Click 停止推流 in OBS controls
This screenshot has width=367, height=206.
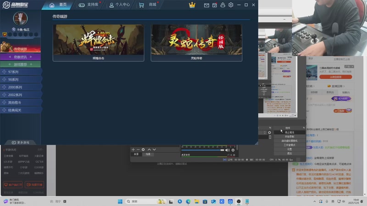pyautogui.click(x=289, y=132)
